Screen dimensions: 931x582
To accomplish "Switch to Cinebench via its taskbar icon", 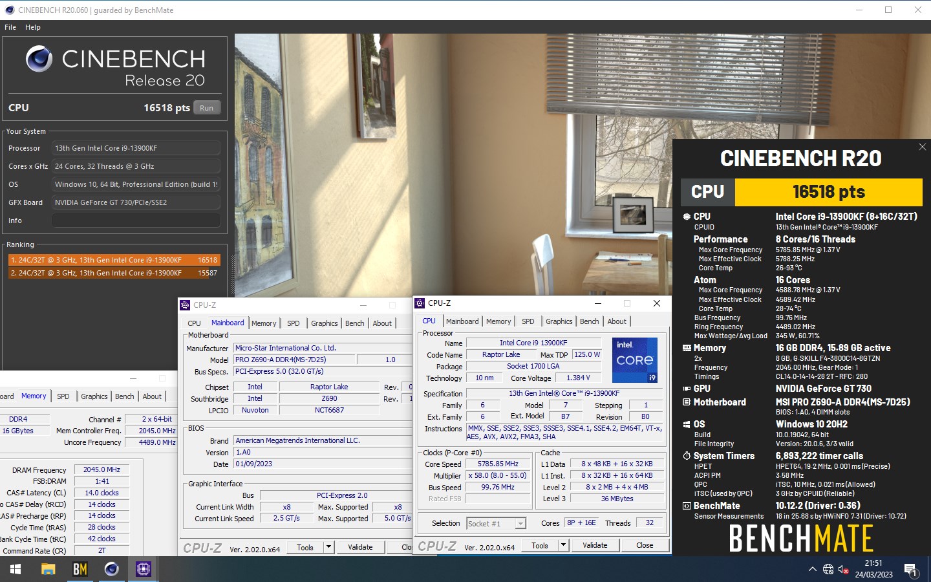I will (111, 569).
